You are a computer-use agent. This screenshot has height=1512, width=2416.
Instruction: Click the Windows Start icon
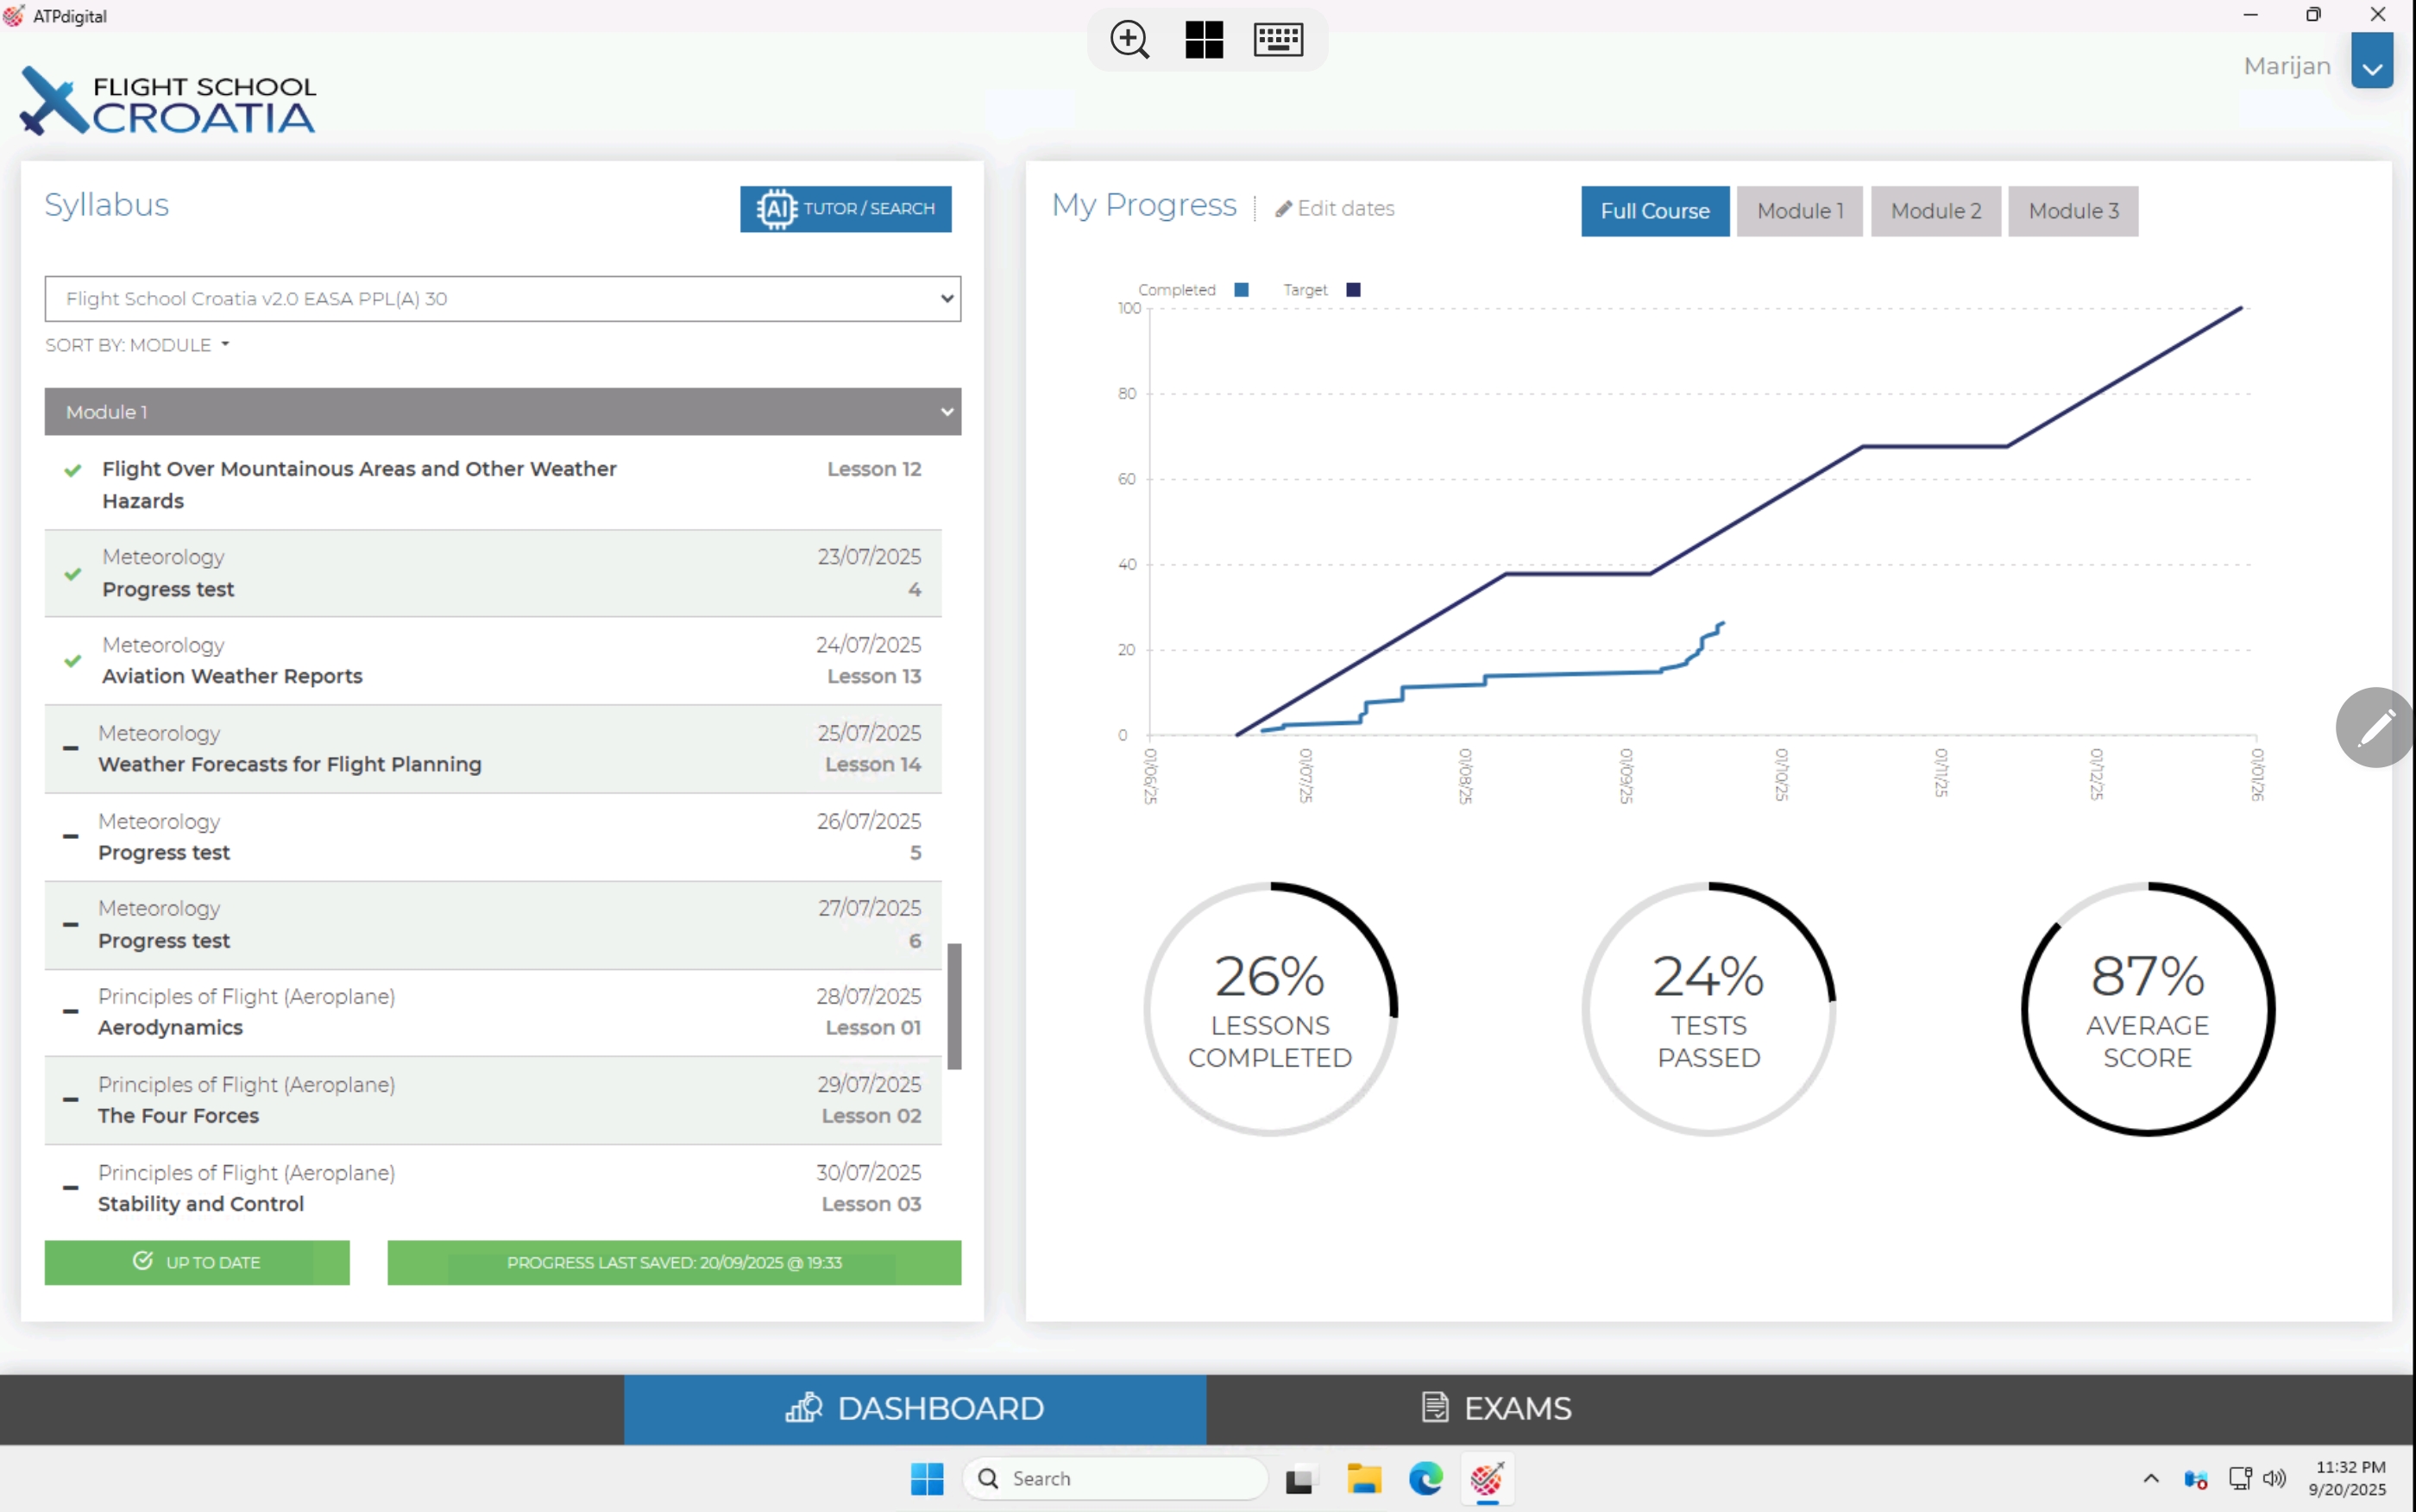pyautogui.click(x=927, y=1478)
